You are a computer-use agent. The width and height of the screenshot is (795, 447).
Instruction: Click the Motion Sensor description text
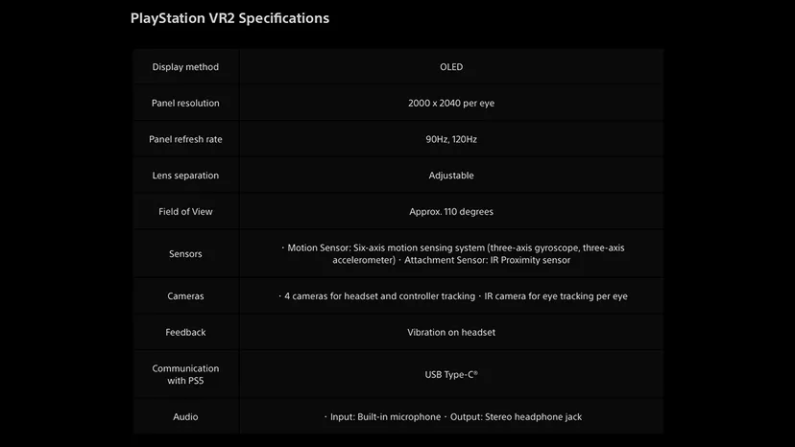point(452,254)
